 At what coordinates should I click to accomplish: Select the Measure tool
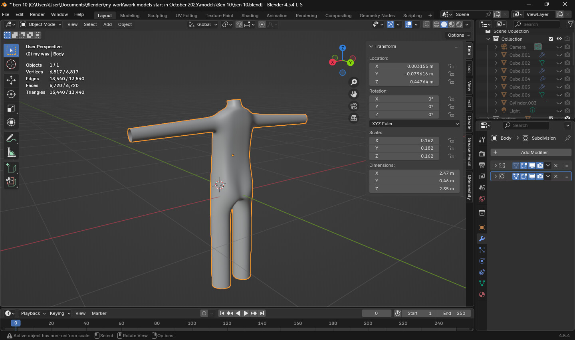(x=11, y=152)
